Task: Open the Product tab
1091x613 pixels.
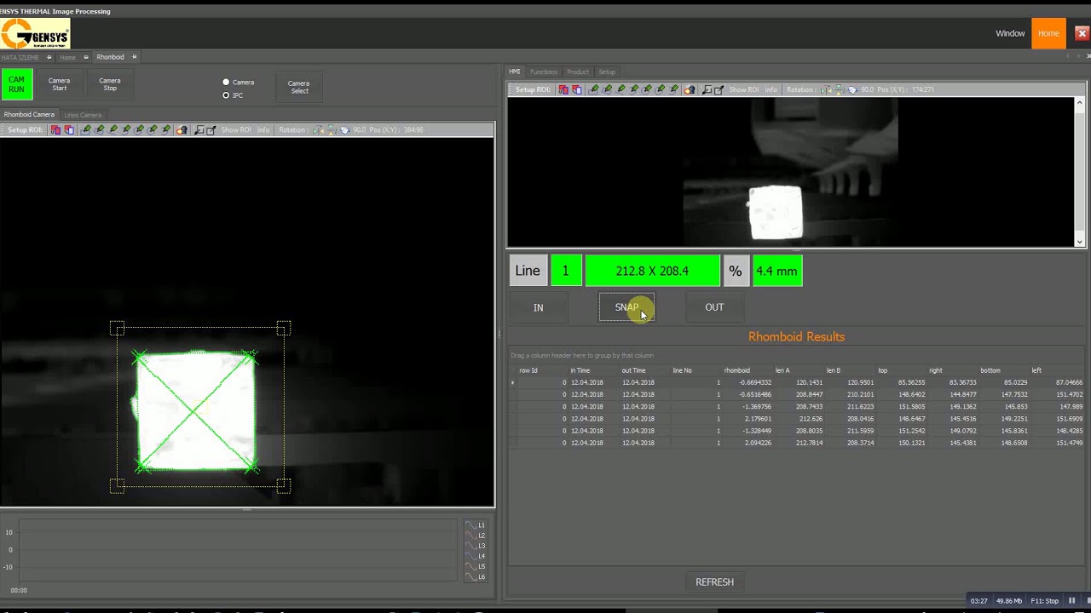Action: tap(578, 72)
